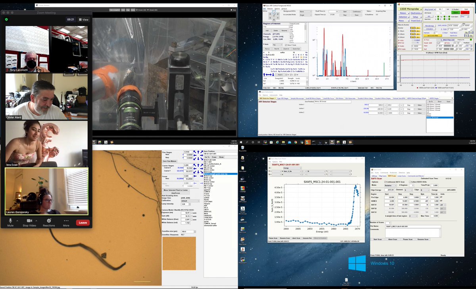476x289 pixels.
Task: Open Reactions in Zoom toolbar
Action: coord(49,222)
